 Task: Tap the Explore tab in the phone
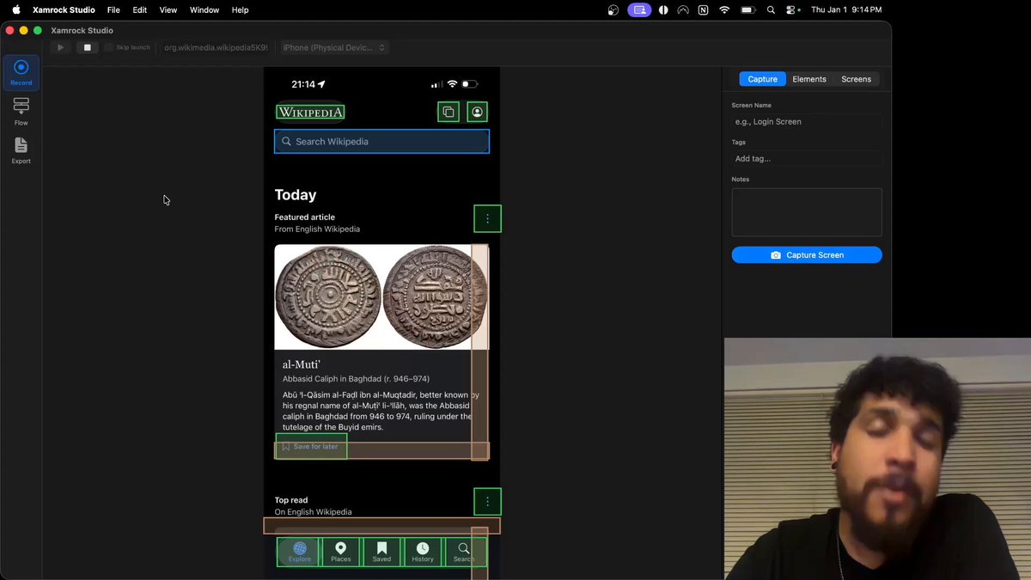pos(299,552)
